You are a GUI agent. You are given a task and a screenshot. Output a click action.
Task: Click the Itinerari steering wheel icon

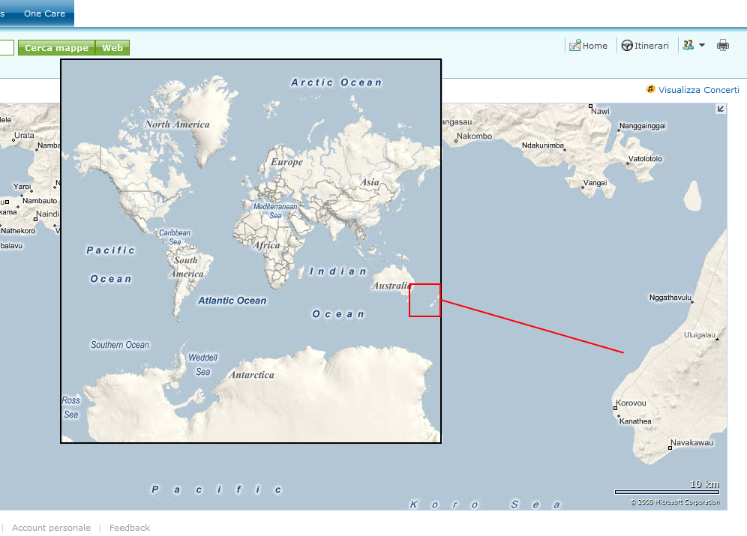coord(627,45)
